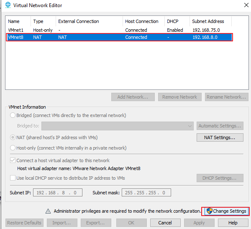Click the Export button

pos(96,223)
